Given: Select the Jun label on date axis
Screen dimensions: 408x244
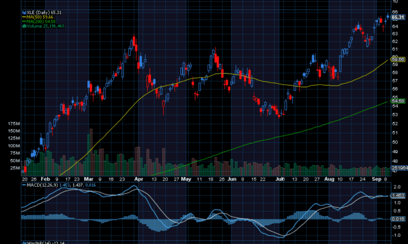Looking at the screenshot, I should [232, 179].
